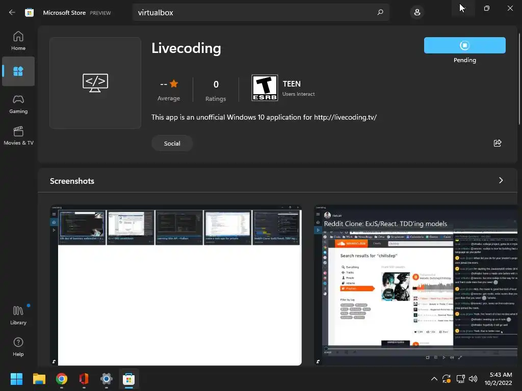Open the first Livecoding screenshot
The width and height of the screenshot is (522, 391).
pos(176,285)
